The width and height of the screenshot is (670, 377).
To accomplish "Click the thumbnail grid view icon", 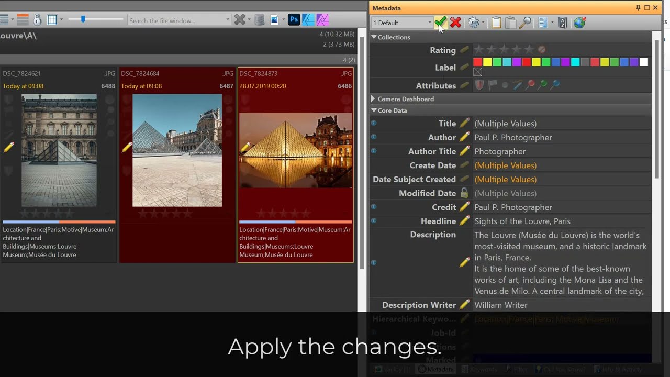I will point(52,20).
